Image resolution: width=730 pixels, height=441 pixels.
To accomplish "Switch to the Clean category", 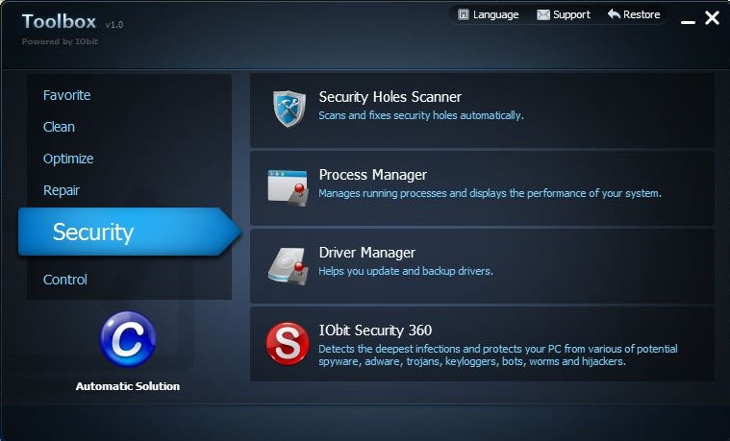I will tap(59, 127).
